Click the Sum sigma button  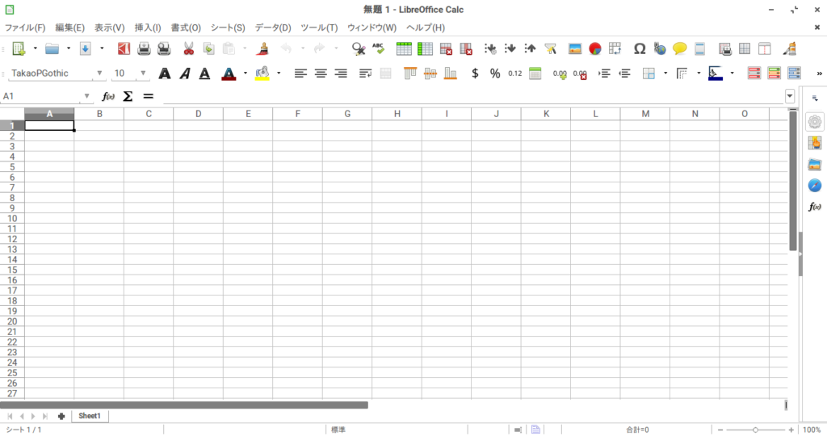pos(128,96)
